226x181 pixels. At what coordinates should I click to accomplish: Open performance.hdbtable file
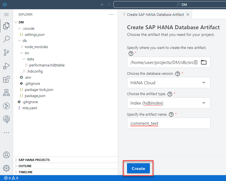click(47, 65)
